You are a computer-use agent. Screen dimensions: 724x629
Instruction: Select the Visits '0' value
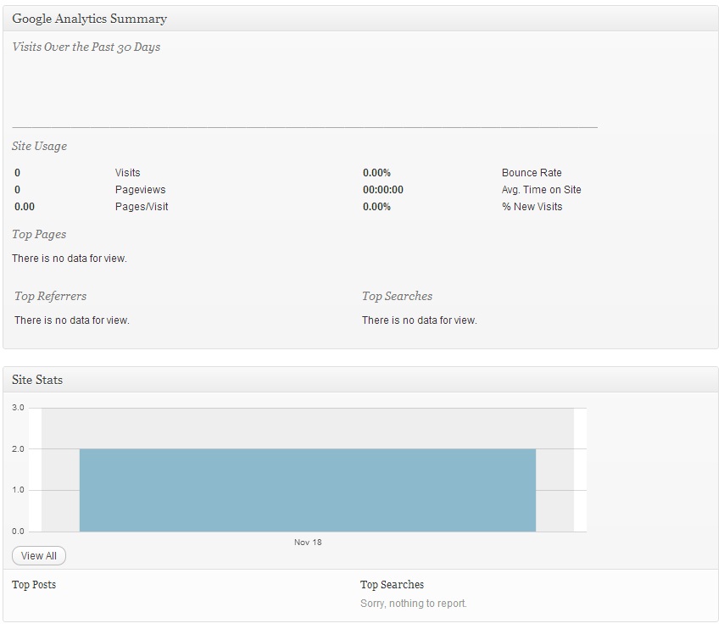tap(18, 173)
